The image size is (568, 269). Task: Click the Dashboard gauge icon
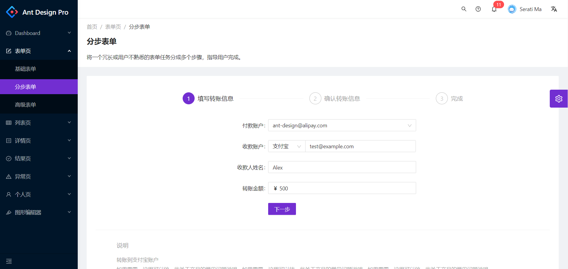pyautogui.click(x=9, y=33)
